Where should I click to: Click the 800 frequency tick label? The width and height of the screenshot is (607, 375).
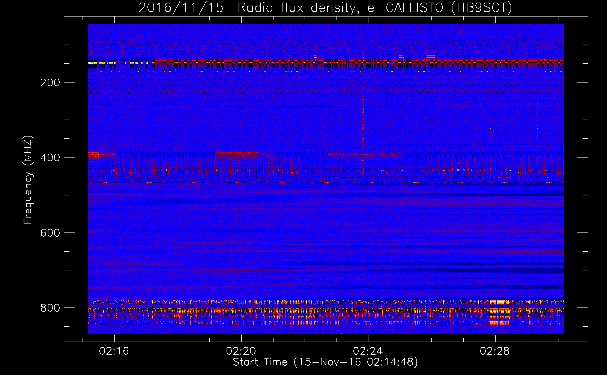50,308
